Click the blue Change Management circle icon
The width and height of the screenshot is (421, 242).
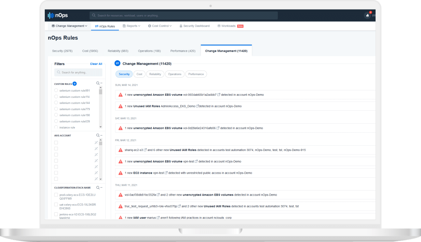point(117,63)
